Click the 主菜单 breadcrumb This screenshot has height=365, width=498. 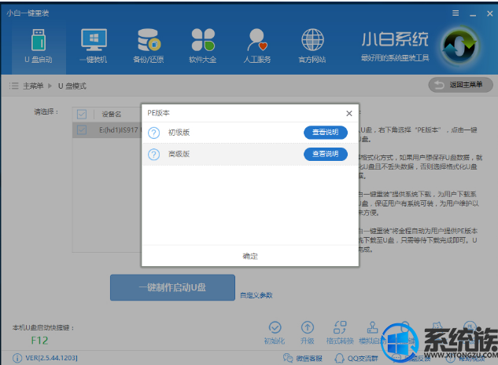(x=33, y=86)
